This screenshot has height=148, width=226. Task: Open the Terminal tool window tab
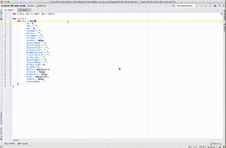[23, 143]
